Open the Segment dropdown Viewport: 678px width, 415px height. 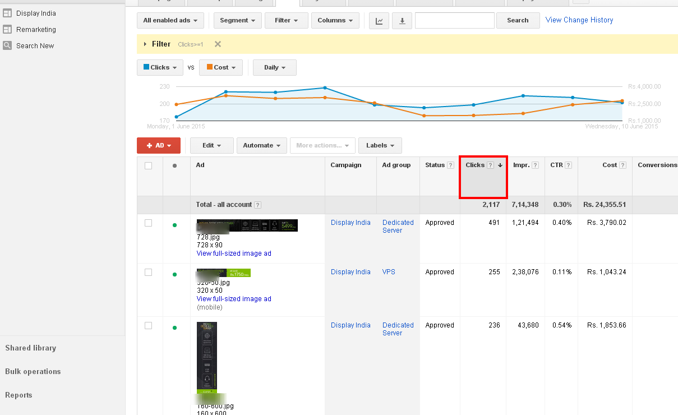tap(237, 20)
